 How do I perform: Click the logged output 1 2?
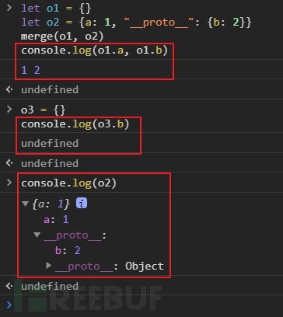30,70
